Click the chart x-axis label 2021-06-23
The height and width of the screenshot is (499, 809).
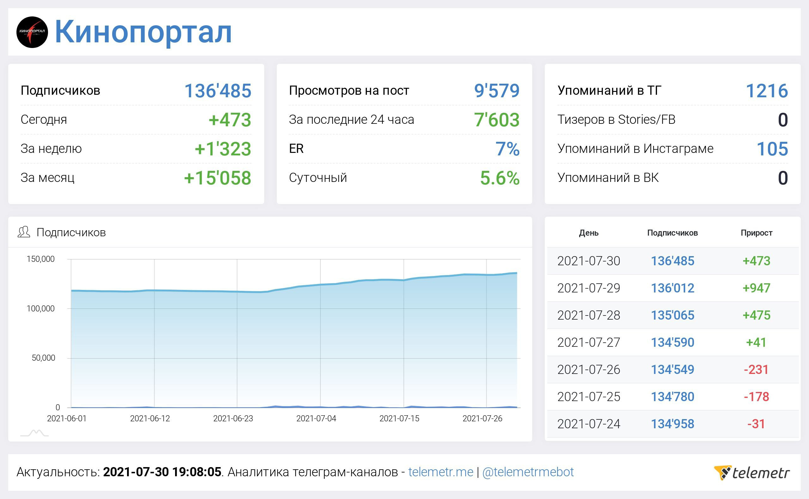point(233,418)
